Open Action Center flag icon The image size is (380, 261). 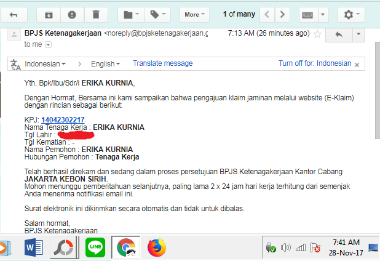(315, 247)
